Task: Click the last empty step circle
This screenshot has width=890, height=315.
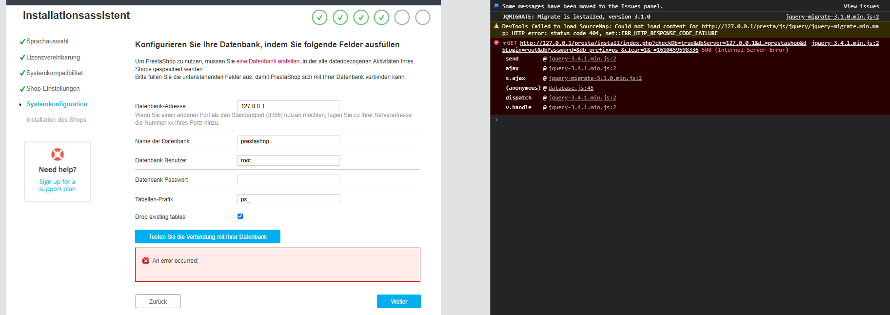Action: coord(423,18)
